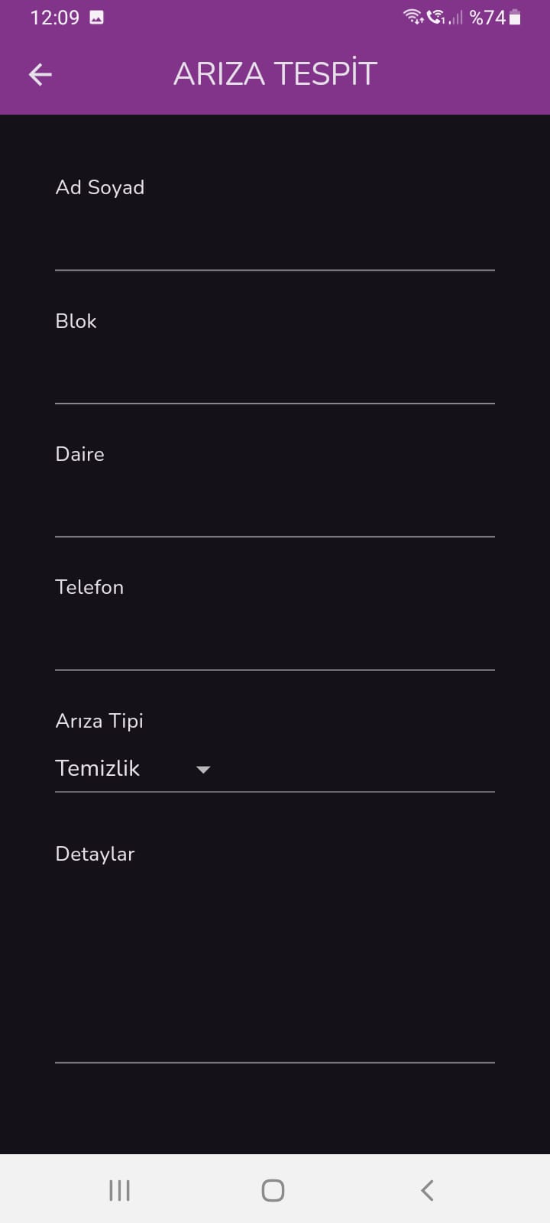This screenshot has height=1223, width=550.
Task: Focus the Ad Soyad input field
Action: point(275,241)
